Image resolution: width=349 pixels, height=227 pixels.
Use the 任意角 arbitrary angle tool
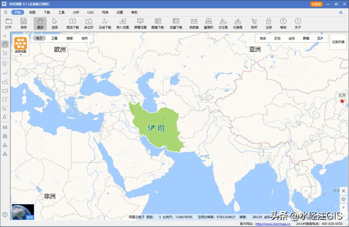pos(238,24)
